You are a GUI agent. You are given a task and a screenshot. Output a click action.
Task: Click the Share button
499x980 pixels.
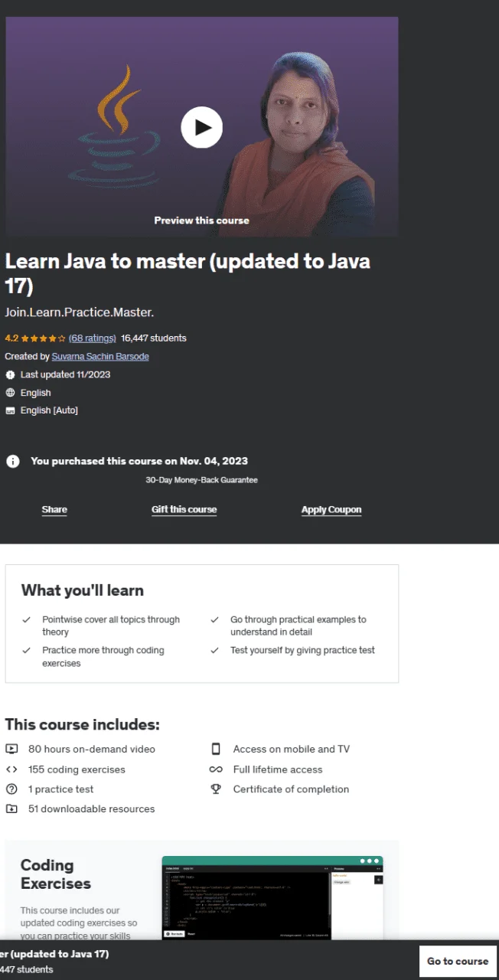[54, 510]
